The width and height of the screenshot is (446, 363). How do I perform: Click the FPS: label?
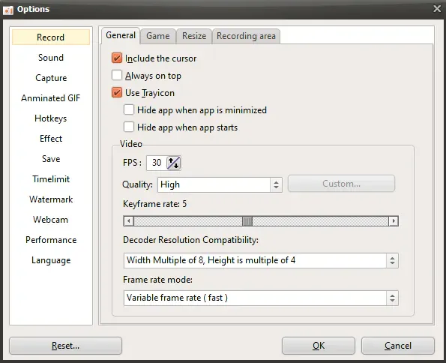pos(132,163)
